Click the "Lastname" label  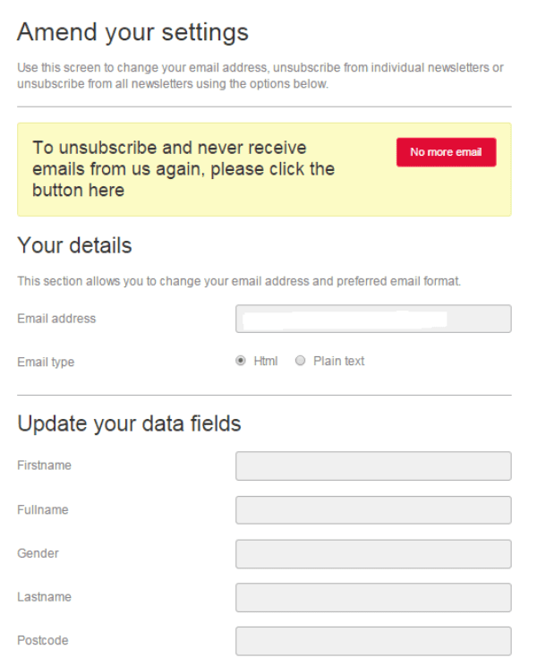click(x=44, y=597)
